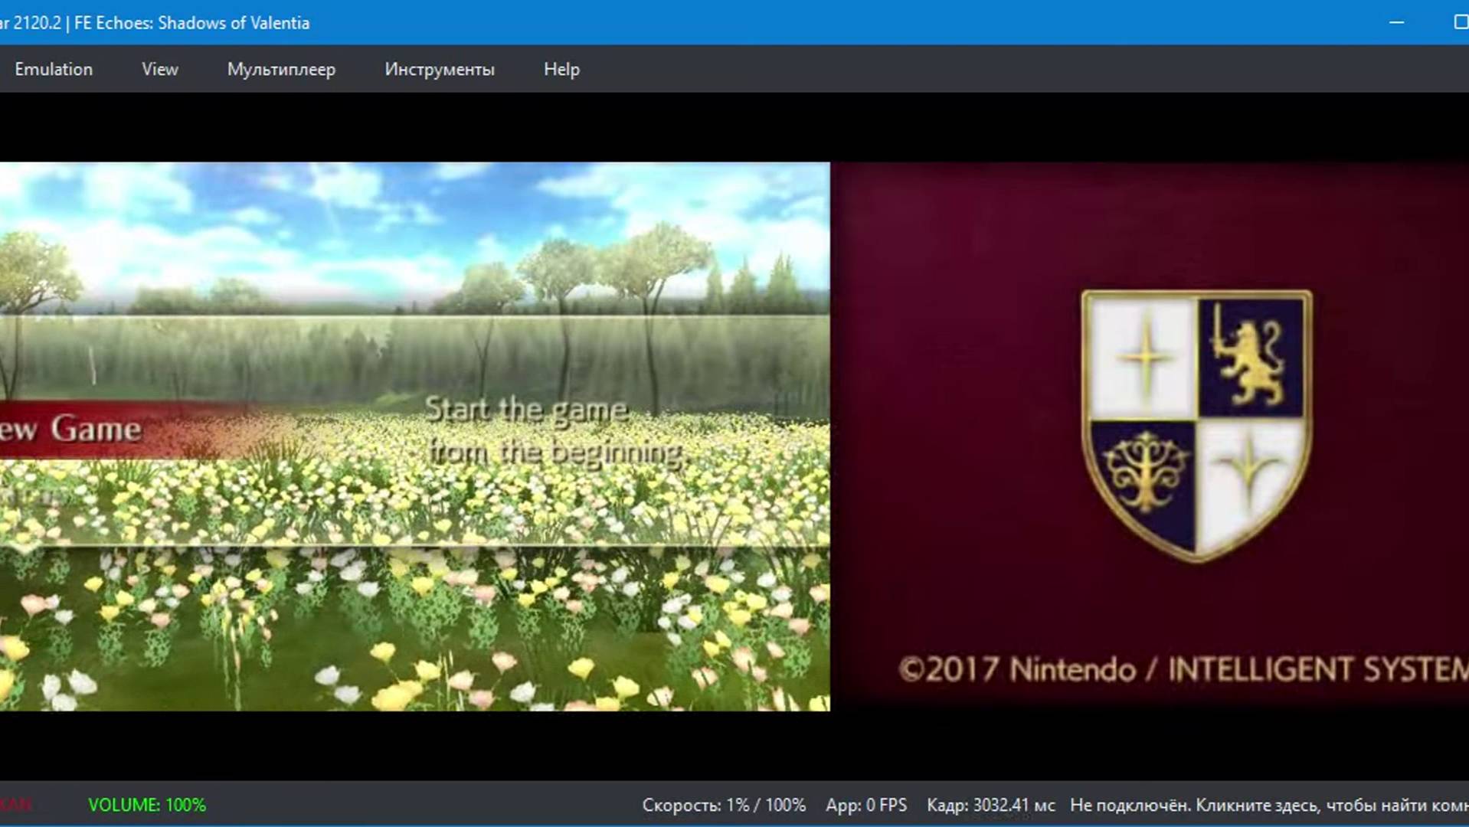Open the Help menu
This screenshot has height=827, width=1469.
coord(561,69)
